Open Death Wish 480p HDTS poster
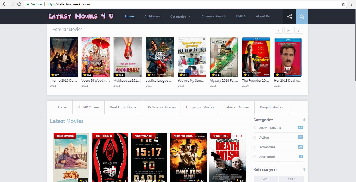The height and width of the screenshot is (182, 356). [227, 158]
